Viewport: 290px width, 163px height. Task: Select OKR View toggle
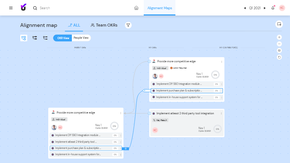63,38
